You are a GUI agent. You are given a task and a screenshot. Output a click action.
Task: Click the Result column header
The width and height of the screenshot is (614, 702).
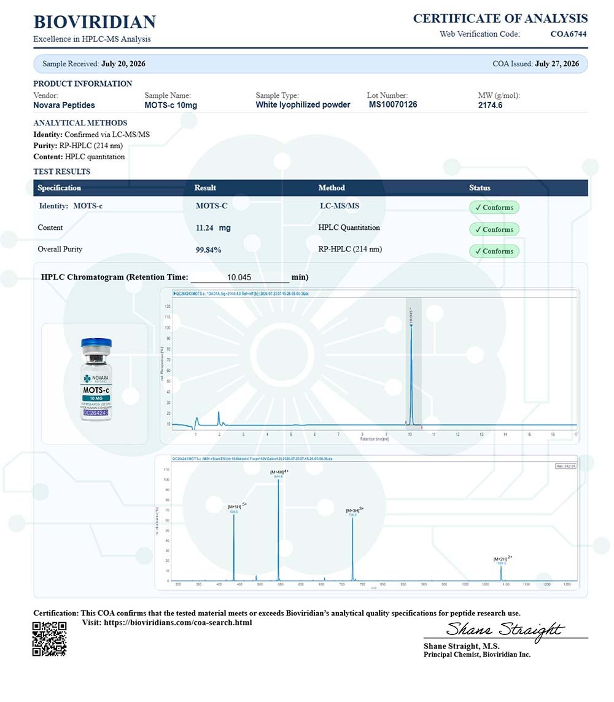[x=205, y=187]
